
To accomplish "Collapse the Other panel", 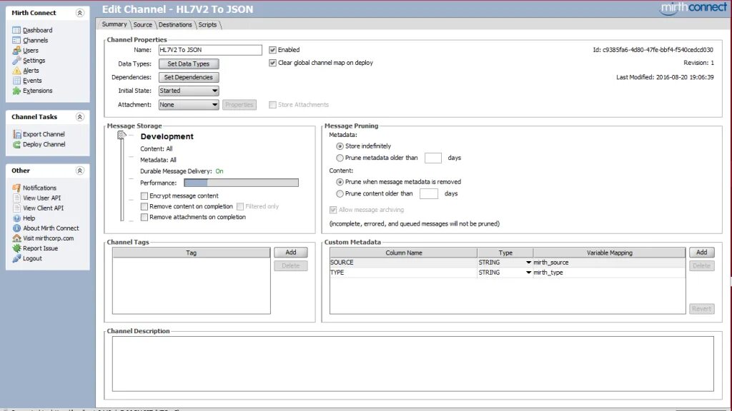I will point(80,171).
